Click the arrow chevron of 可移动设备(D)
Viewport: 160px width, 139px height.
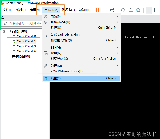117,22
